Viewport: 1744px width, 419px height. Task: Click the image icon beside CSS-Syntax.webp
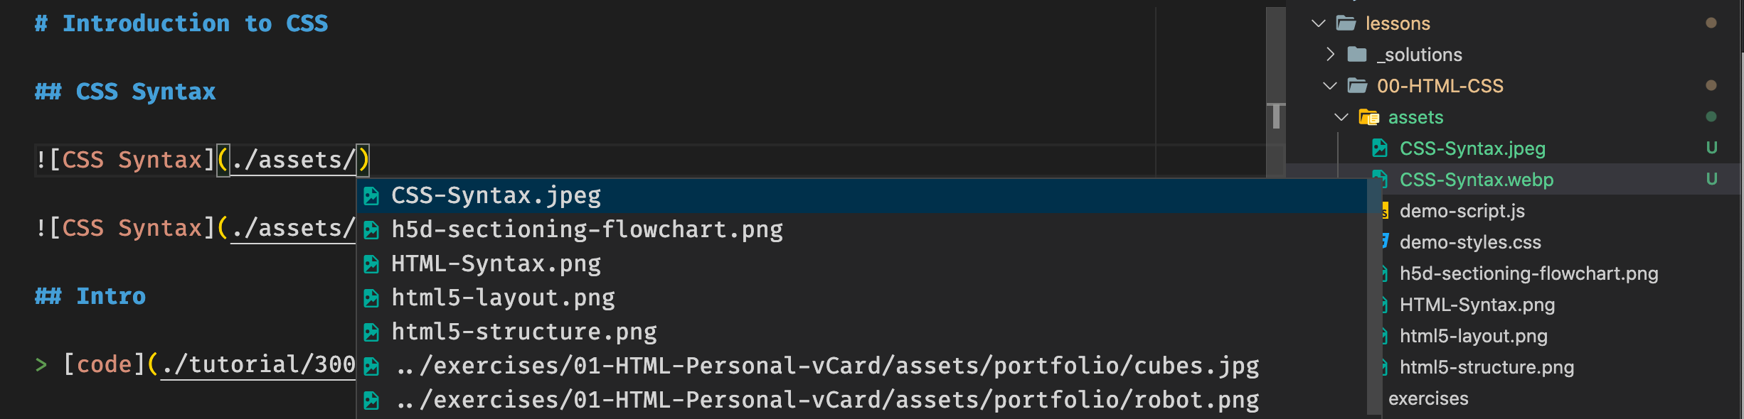click(1381, 179)
